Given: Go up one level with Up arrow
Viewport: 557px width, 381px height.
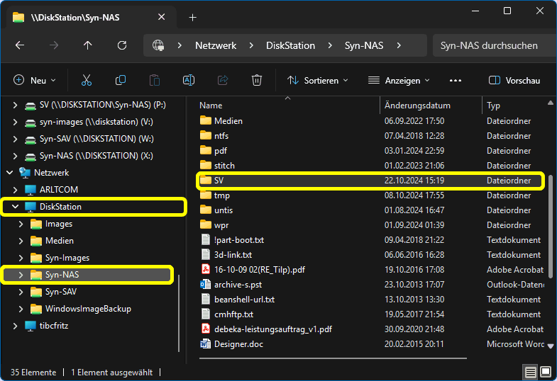Looking at the screenshot, I should coord(88,45).
